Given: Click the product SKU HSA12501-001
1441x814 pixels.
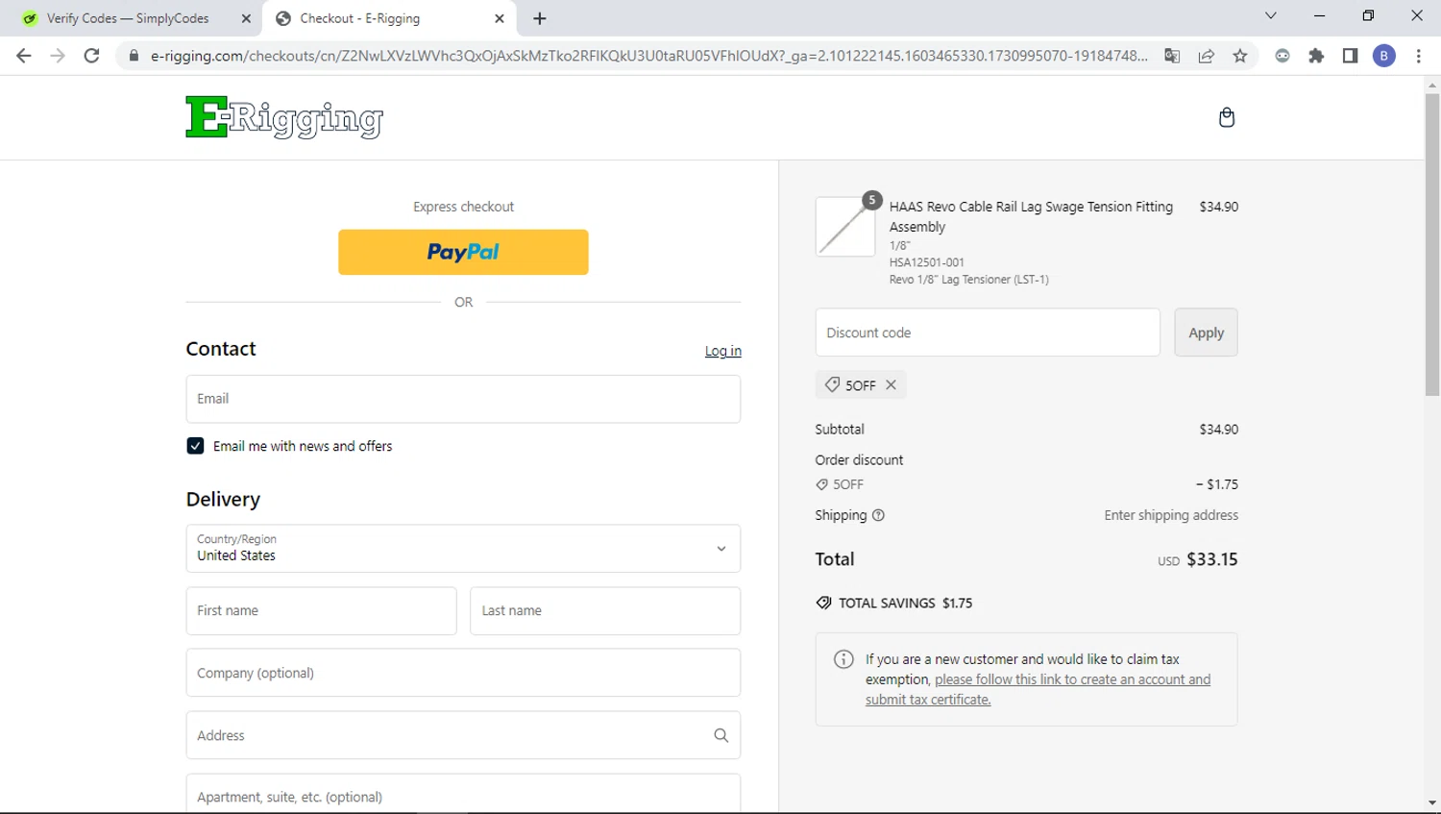Looking at the screenshot, I should [x=926, y=262].
